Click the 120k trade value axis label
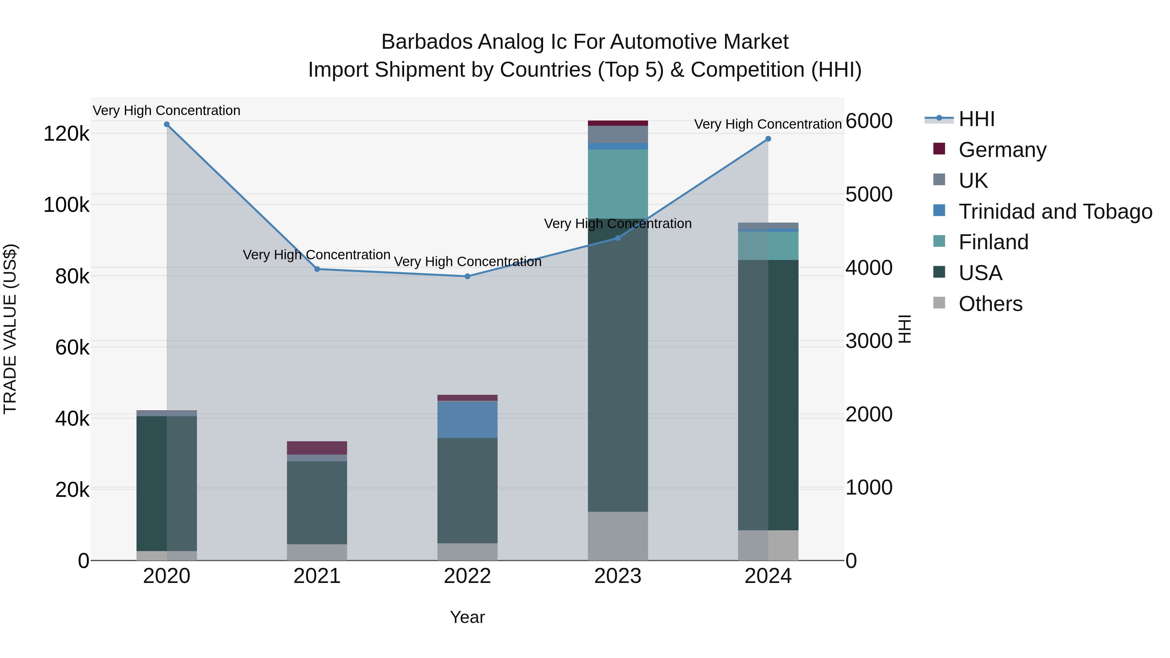1170x658 pixels. (67, 134)
